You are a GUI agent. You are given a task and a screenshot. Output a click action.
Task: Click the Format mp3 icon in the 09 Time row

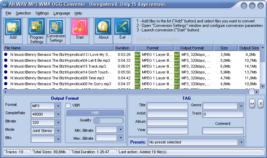[x=137, y=78]
